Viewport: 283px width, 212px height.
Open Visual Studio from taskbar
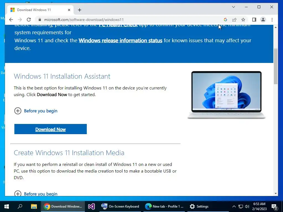coord(91,206)
